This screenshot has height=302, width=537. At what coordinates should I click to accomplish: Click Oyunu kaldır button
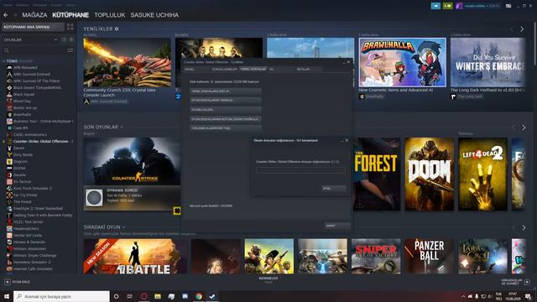coord(226,110)
